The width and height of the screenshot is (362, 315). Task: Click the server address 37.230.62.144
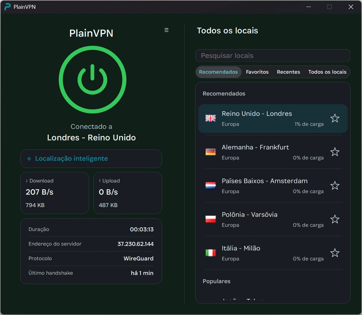pos(135,244)
